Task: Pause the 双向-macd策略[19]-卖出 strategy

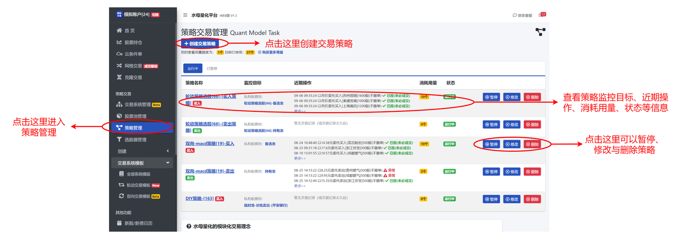Action: 491,172
